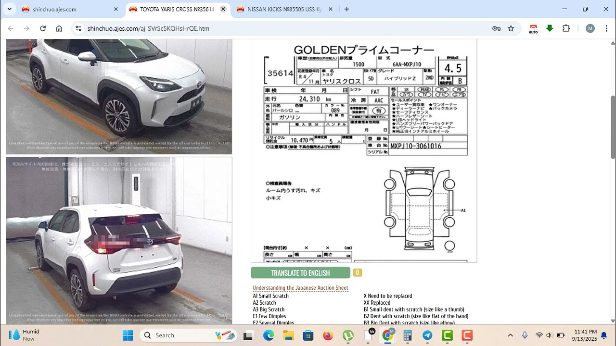Open the volume speaker tray icon

point(550,335)
